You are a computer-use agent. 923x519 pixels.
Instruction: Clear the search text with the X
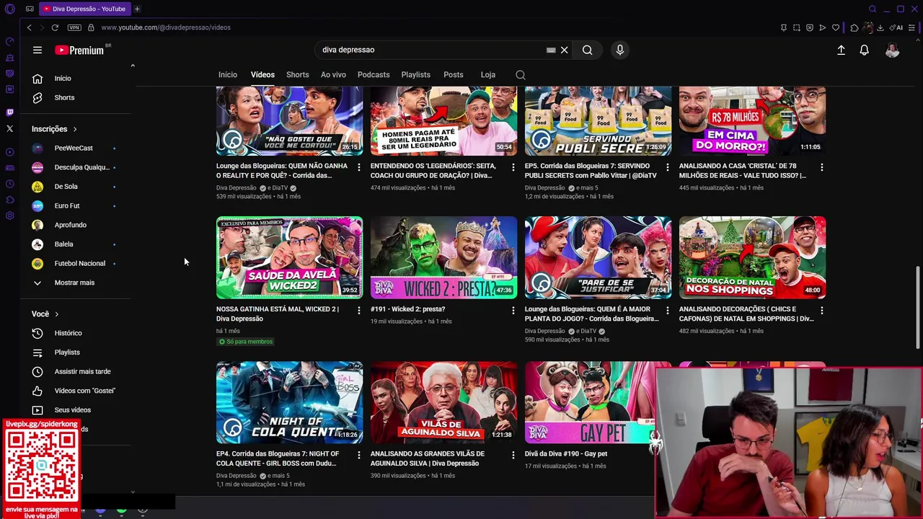[x=564, y=50]
